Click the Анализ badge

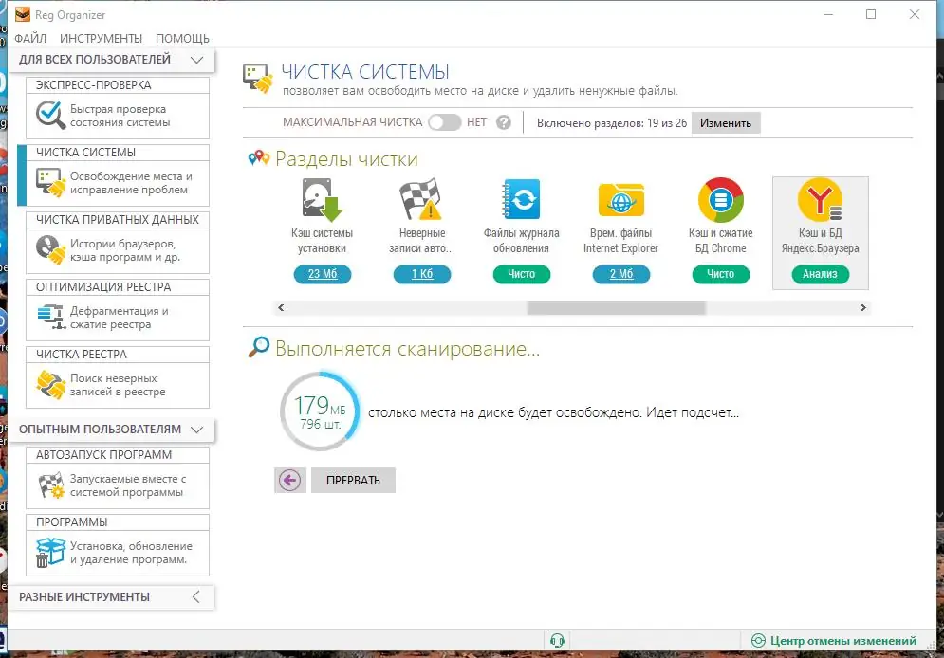(x=820, y=274)
